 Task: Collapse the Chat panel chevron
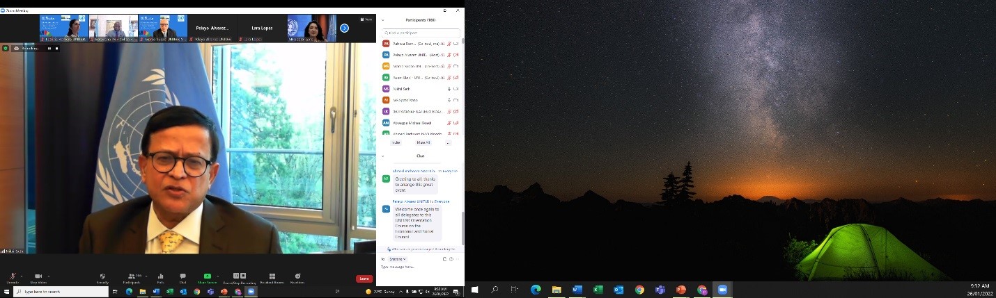(x=382, y=156)
